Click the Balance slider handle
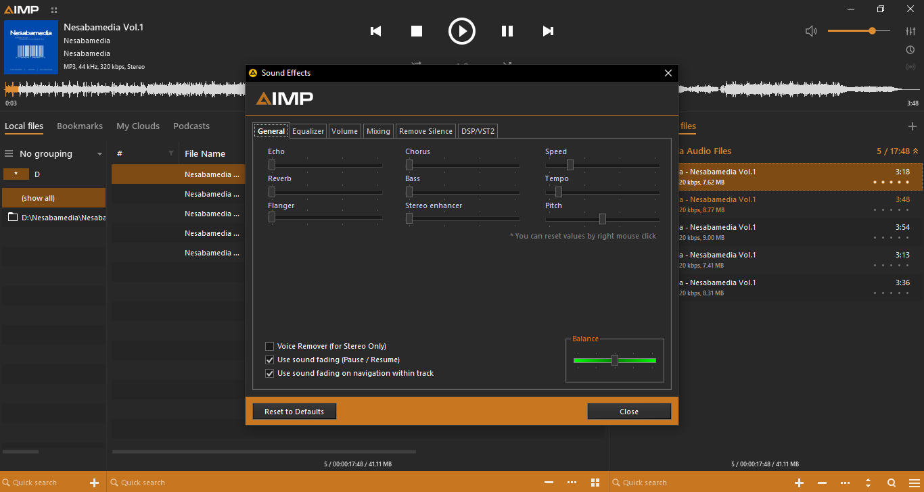Viewport: 924px width, 492px height. (615, 360)
